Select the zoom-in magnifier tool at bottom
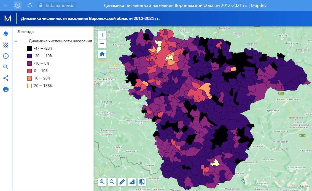The width and height of the screenshot is (312, 191). 102,182
